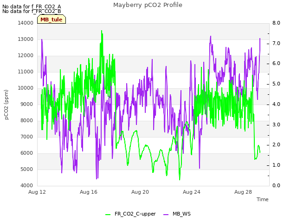Click the 5000 left axis value
This screenshot has width=297, height=223.
pos(27,169)
